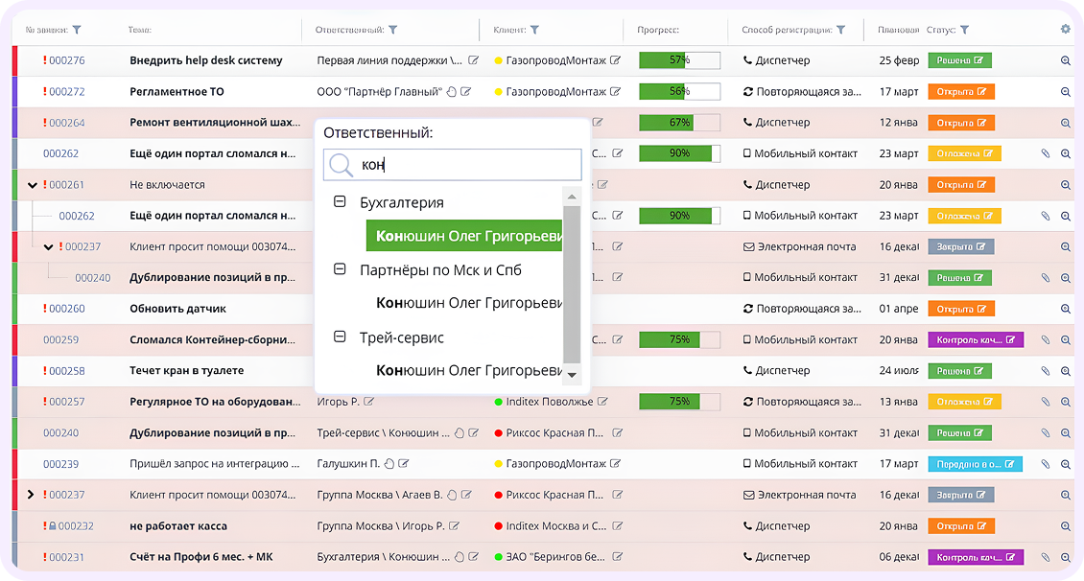
Task: Choose Конюшин Олег under Трей-сервис
Action: click(x=468, y=370)
